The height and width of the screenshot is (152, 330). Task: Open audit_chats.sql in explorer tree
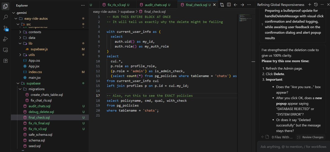39,106
